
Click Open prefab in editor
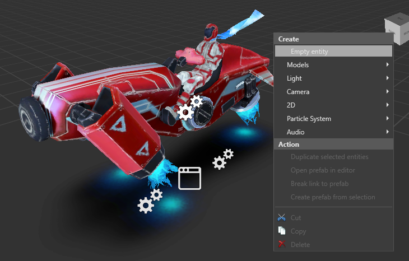323,170
